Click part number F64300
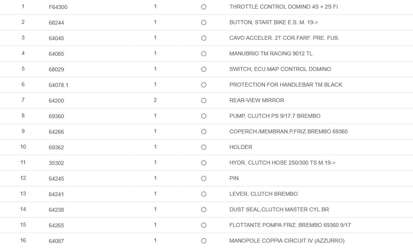Viewport: 413px width, 248px height. [58, 7]
